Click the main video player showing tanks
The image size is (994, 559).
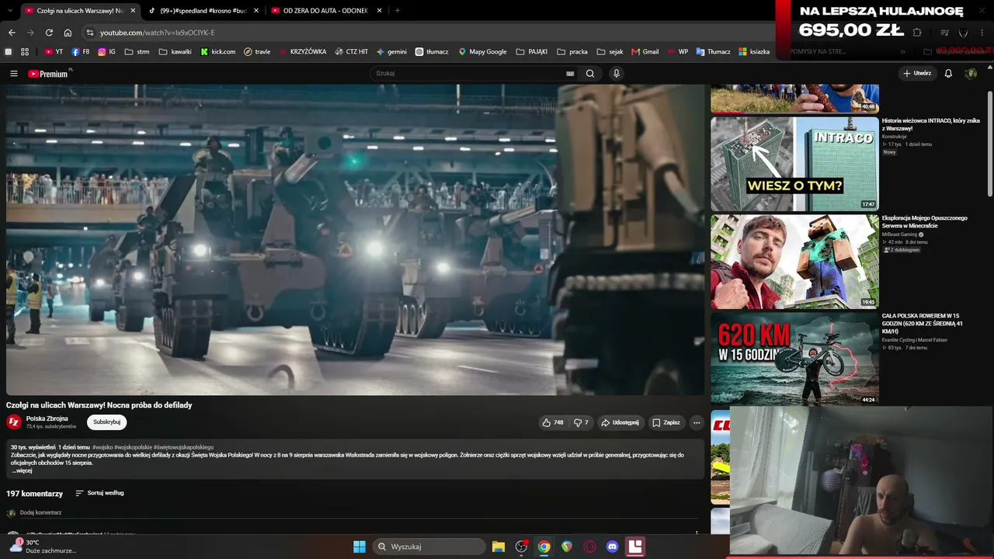coord(355,240)
